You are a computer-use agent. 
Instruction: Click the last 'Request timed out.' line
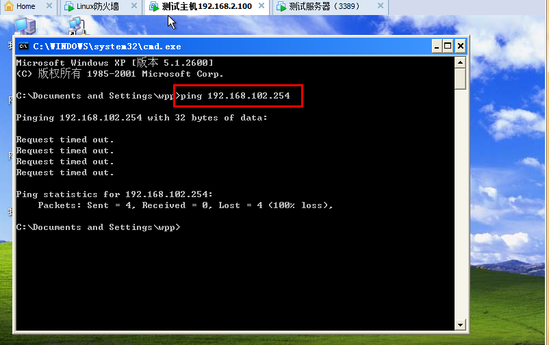(x=65, y=172)
